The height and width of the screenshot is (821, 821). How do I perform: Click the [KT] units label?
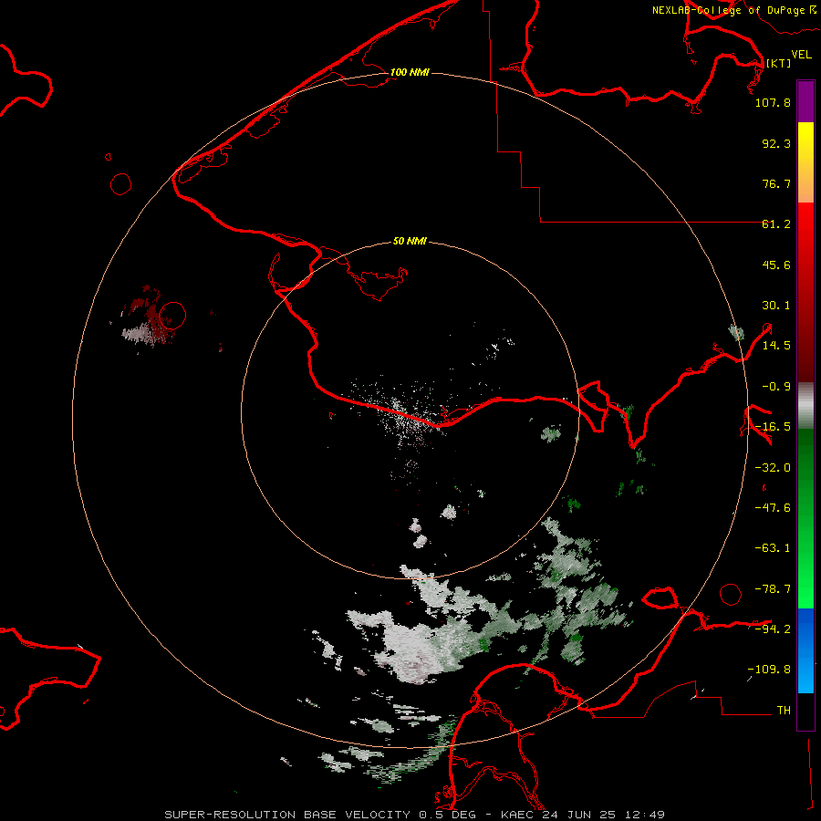click(x=779, y=63)
